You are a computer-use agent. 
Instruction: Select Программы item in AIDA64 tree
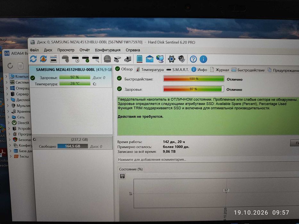22,134
